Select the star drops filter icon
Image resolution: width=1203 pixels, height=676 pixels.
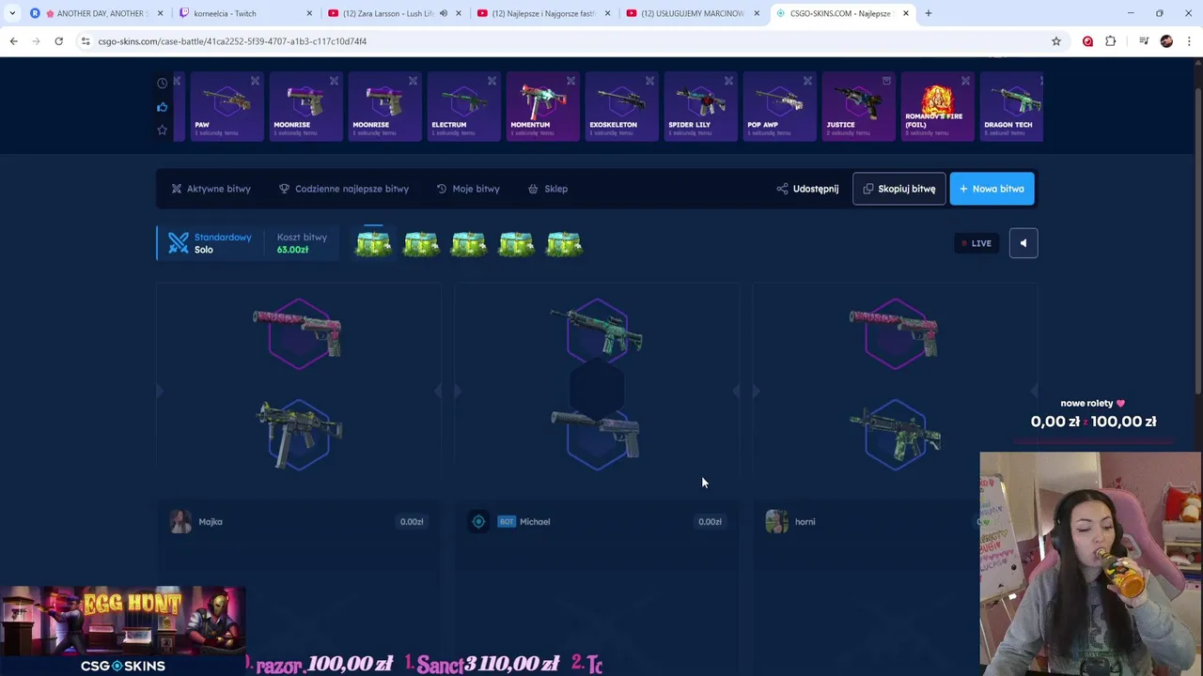[162, 130]
